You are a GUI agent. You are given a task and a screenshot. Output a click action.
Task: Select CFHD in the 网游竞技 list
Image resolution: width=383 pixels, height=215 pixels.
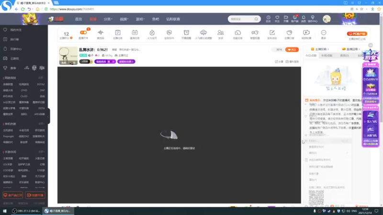[24, 90]
